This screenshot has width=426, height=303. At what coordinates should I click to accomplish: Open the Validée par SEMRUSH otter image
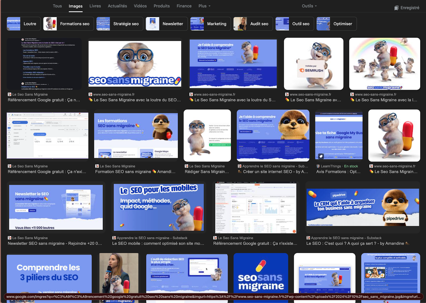click(x=314, y=64)
